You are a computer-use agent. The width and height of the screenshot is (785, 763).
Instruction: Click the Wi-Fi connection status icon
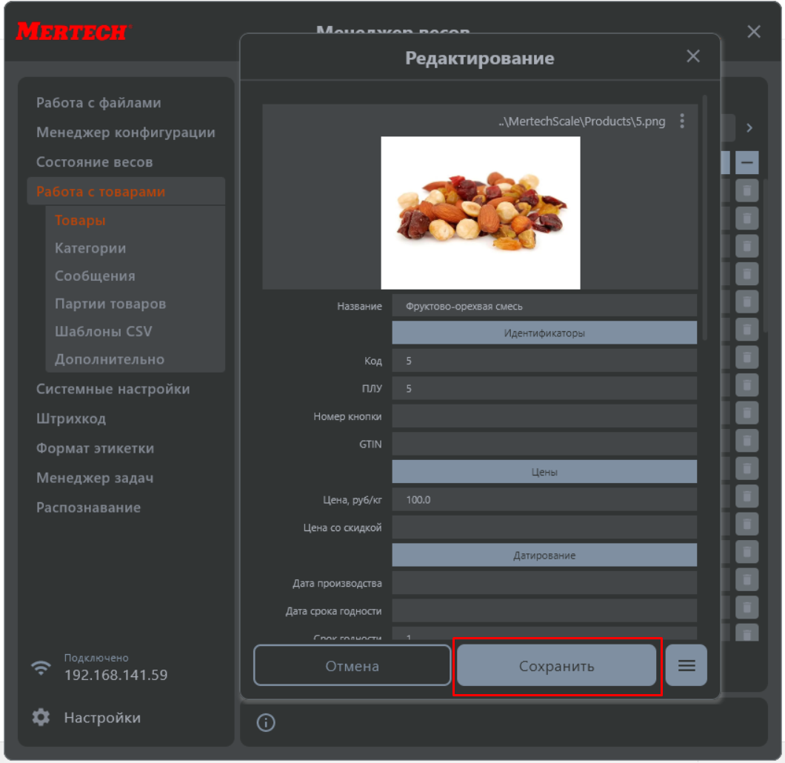click(41, 667)
